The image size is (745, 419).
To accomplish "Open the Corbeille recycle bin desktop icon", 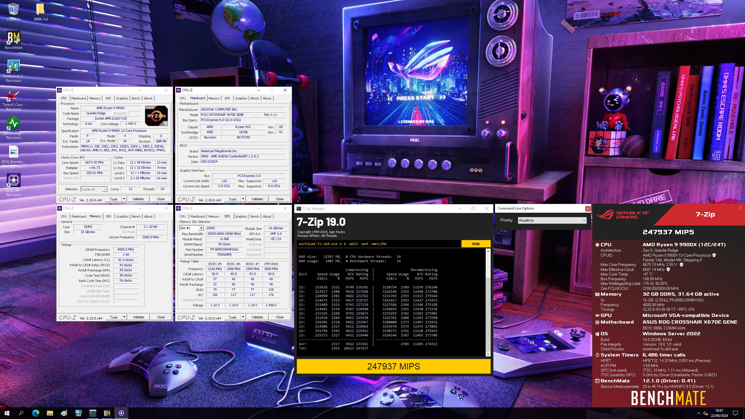I will 13,12.
